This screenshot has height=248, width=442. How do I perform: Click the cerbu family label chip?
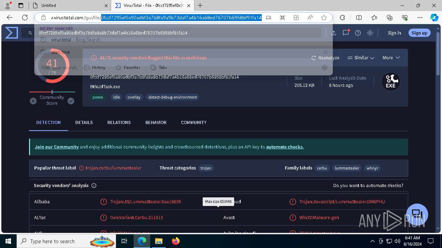pyautogui.click(x=322, y=168)
